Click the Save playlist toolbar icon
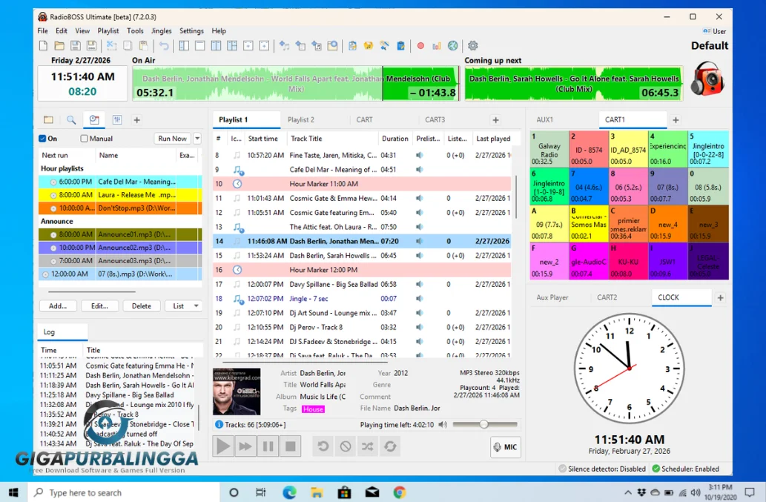This screenshot has width=766, height=502. 75,46
